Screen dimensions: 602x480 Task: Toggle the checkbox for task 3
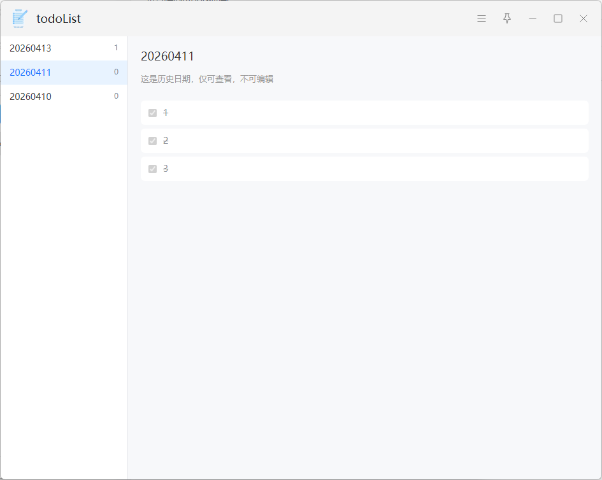(152, 169)
